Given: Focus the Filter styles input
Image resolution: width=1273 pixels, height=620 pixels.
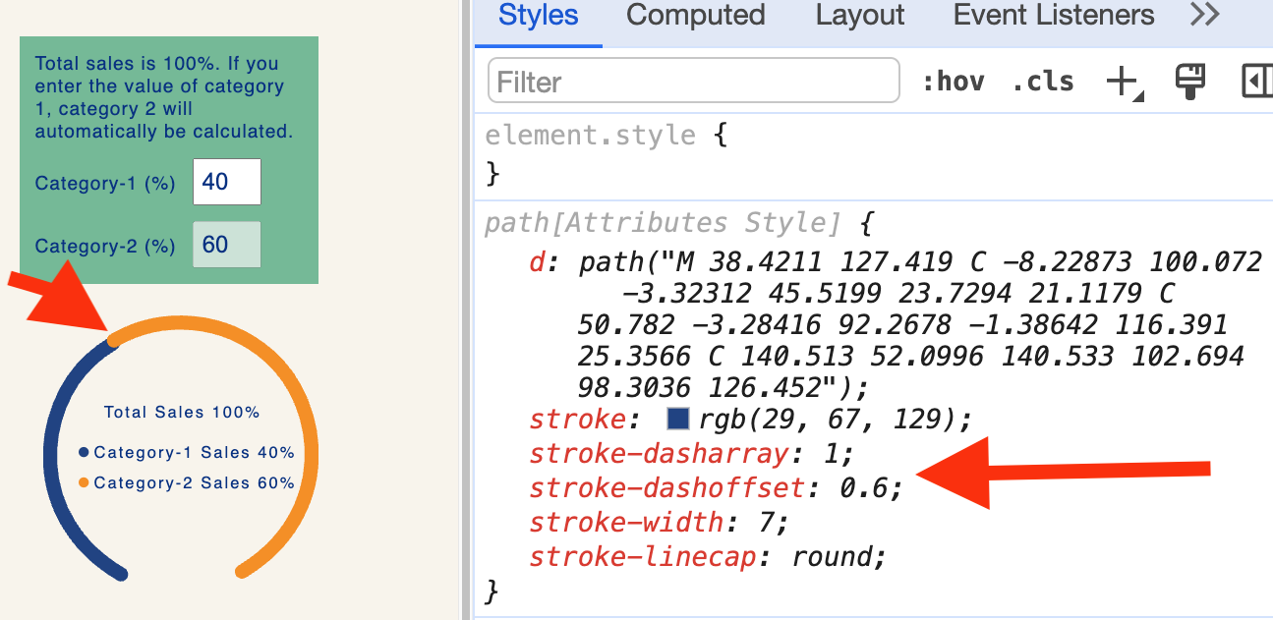Looking at the screenshot, I should [694, 81].
